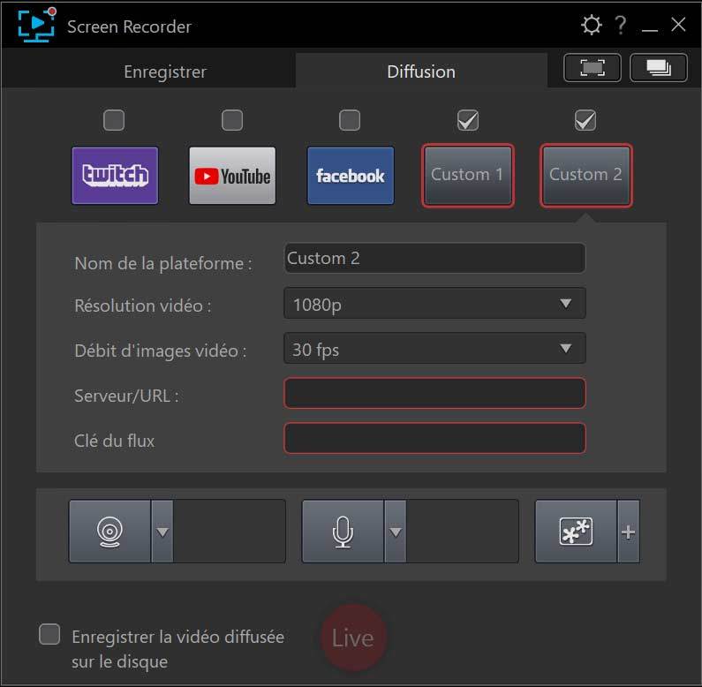
Task: Select the Custom 2 platform tile
Action: tap(586, 176)
